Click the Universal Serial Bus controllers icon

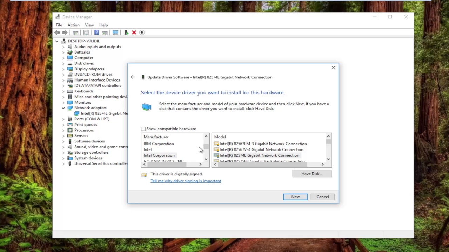[x=70, y=163]
